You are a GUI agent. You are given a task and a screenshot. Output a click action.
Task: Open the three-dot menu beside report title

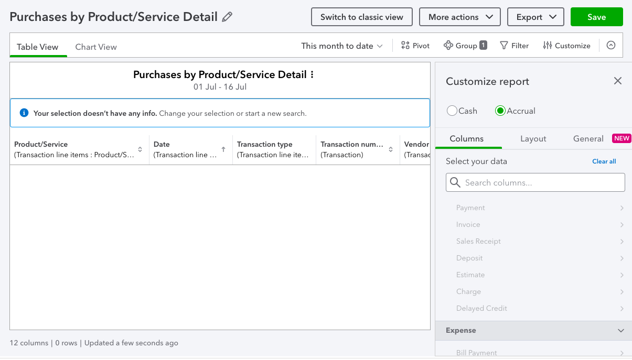312,74
